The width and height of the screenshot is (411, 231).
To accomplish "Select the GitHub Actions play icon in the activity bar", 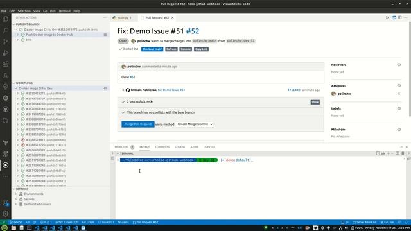I will [6, 166].
